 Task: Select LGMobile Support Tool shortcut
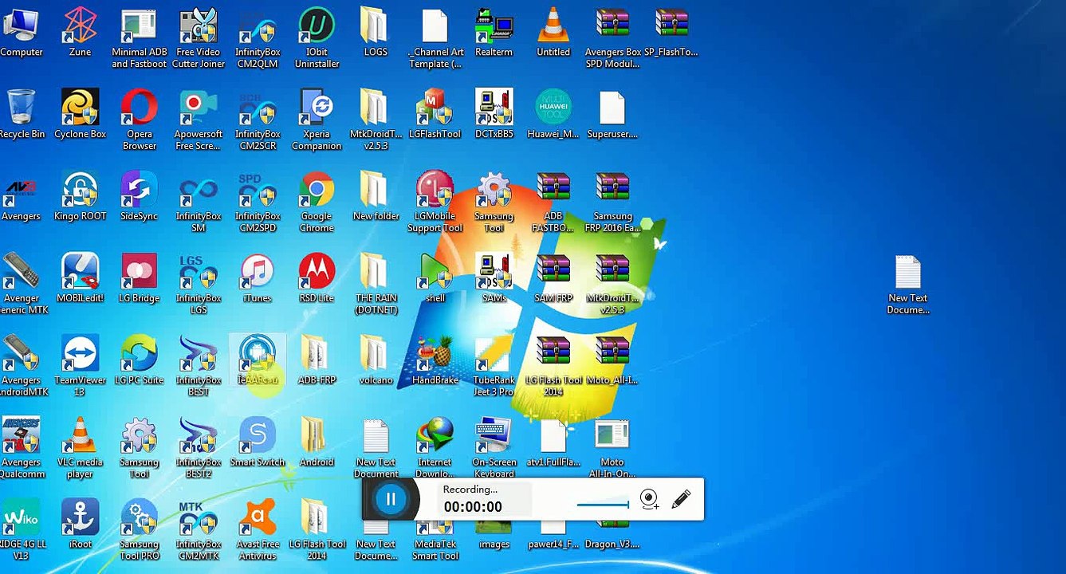point(435,202)
